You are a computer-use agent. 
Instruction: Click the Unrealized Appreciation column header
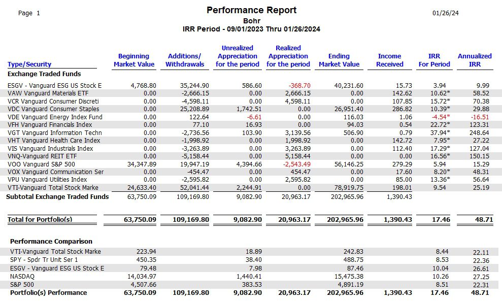237,56
